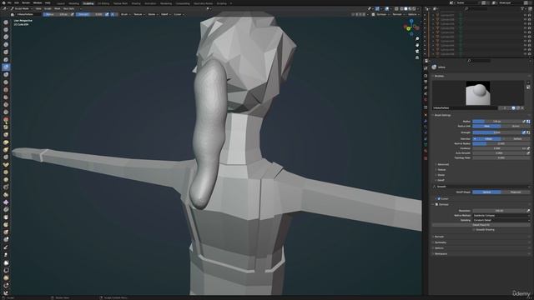Select the Pose brush tool

tap(6, 165)
